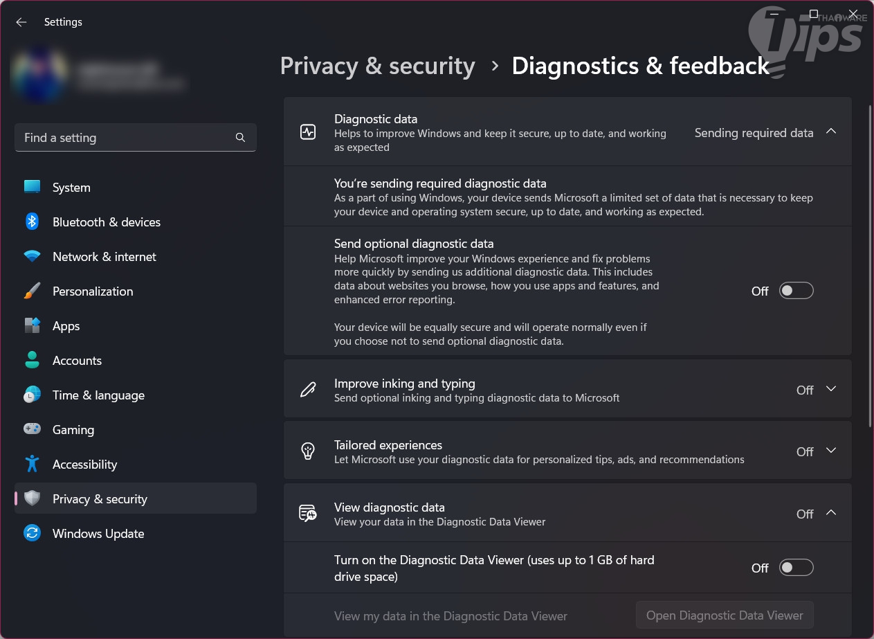Open the Apps settings category
Screen dimensions: 874x639
[x=66, y=326]
